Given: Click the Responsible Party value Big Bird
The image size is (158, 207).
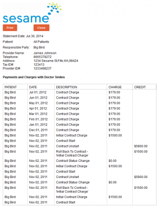Looking at the screenshot, I should click(39, 47).
